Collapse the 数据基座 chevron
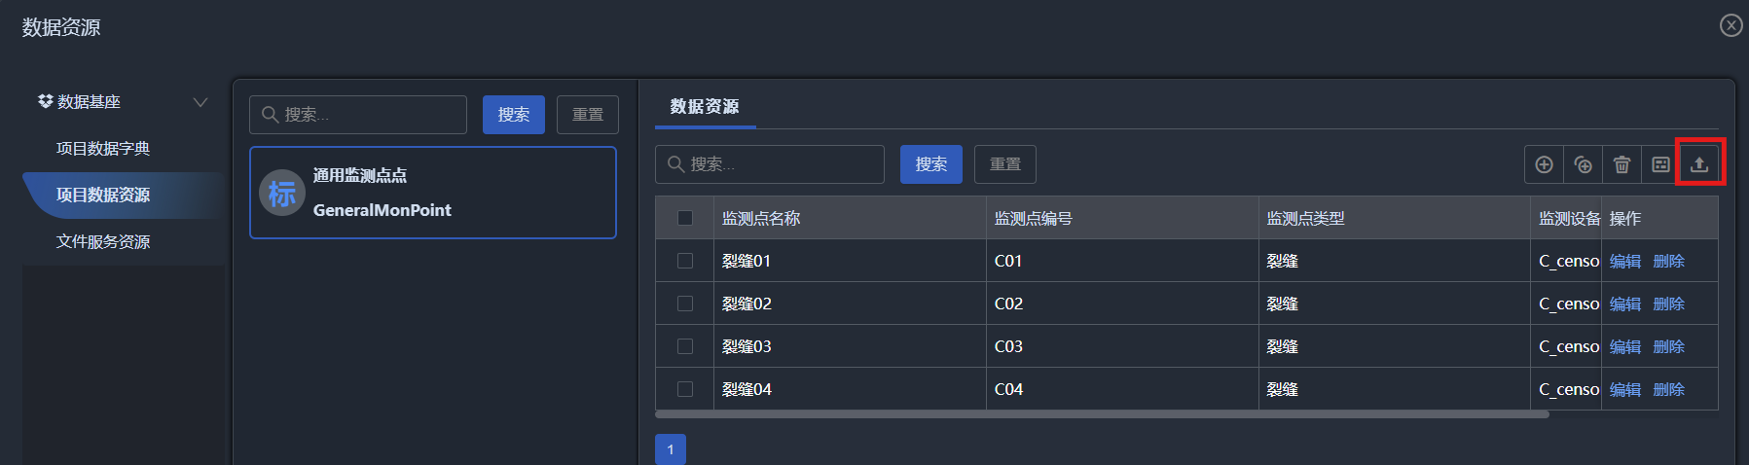Image resolution: width=1749 pixels, height=465 pixels. [200, 102]
